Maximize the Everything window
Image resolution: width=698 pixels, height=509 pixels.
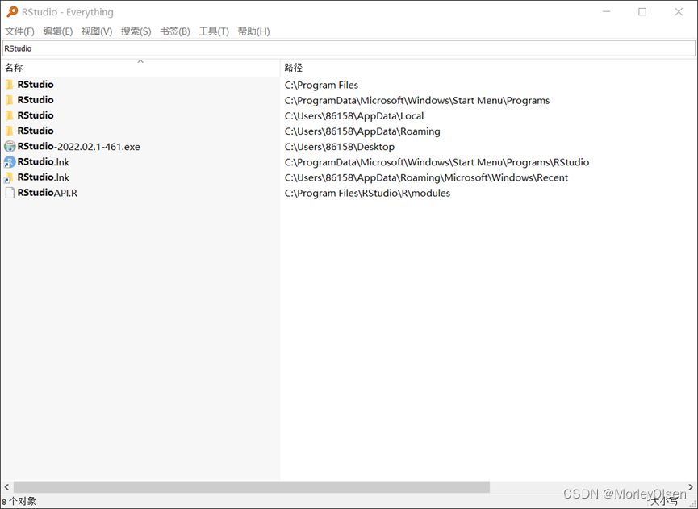tap(642, 12)
